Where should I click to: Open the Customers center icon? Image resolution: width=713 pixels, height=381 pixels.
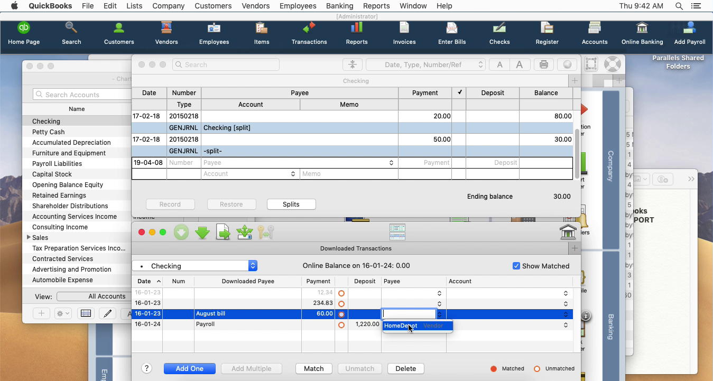[x=119, y=33]
